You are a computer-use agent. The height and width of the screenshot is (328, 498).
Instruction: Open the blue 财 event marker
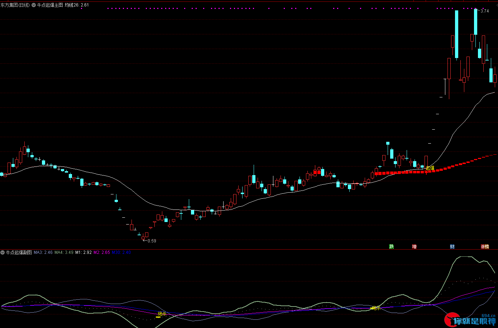pyautogui.click(x=452, y=246)
